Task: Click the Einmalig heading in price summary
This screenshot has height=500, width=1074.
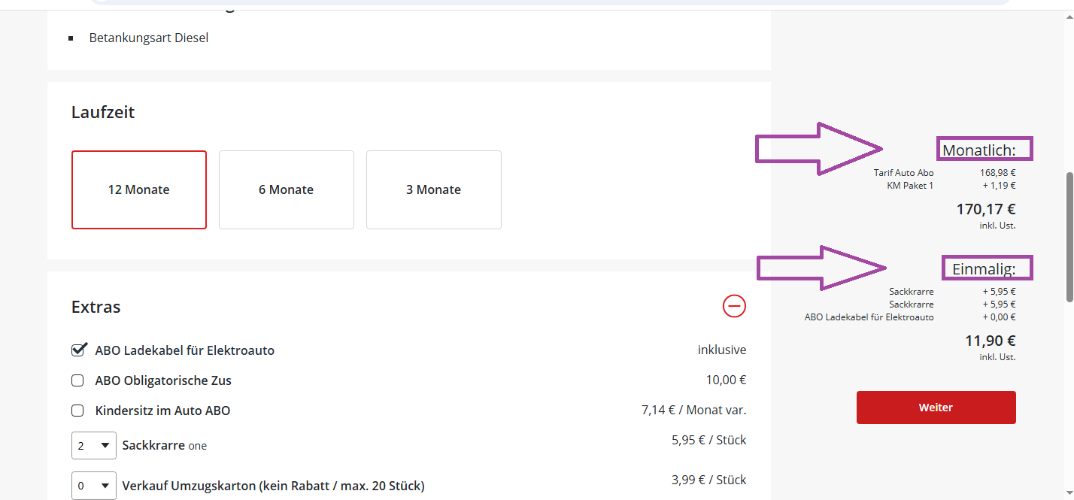Action: [x=984, y=268]
